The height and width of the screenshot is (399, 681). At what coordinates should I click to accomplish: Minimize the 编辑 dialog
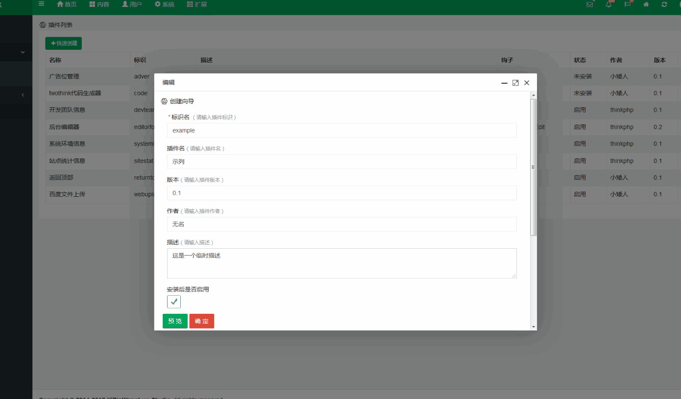coord(504,83)
